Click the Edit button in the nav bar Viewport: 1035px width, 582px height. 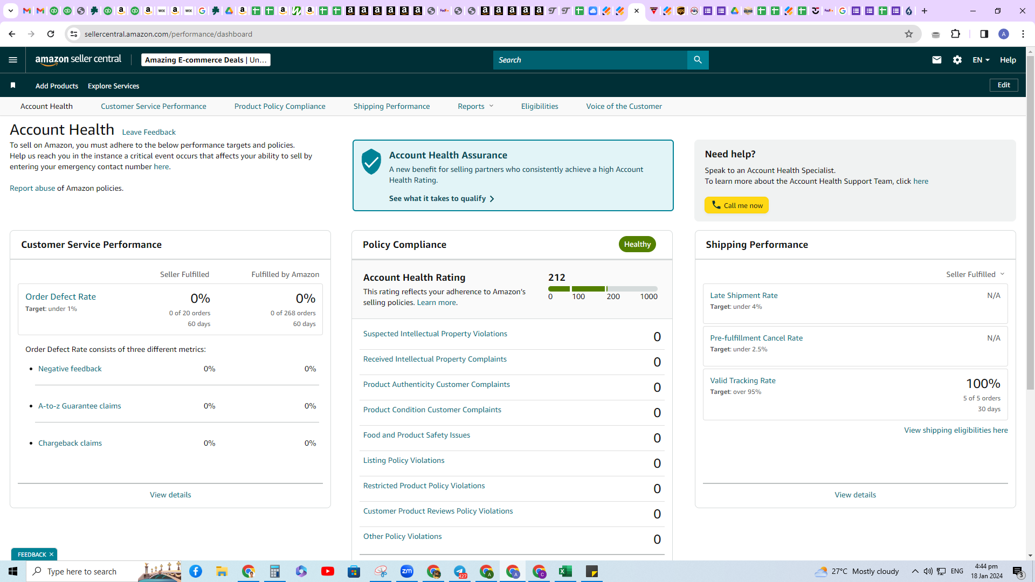tap(1004, 85)
